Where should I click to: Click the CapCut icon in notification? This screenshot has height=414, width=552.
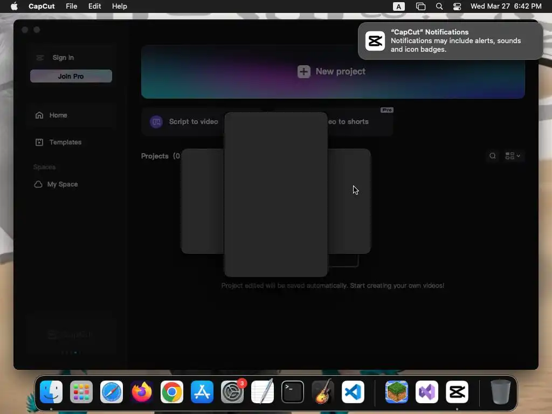[x=375, y=41]
